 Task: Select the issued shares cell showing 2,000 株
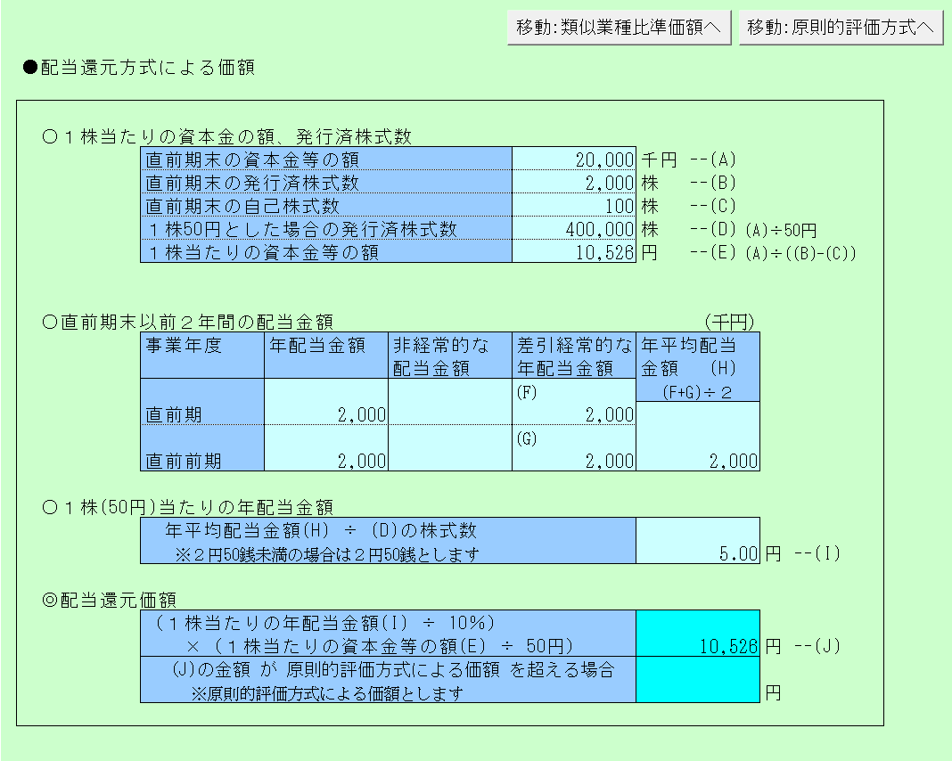pyautogui.click(x=574, y=182)
